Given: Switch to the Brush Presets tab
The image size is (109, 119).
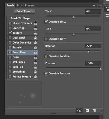Looking at the screenshot, I should [26, 5].
